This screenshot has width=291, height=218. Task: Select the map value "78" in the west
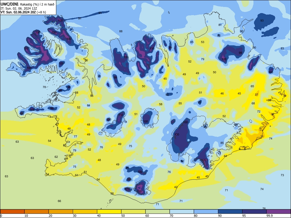(44, 87)
